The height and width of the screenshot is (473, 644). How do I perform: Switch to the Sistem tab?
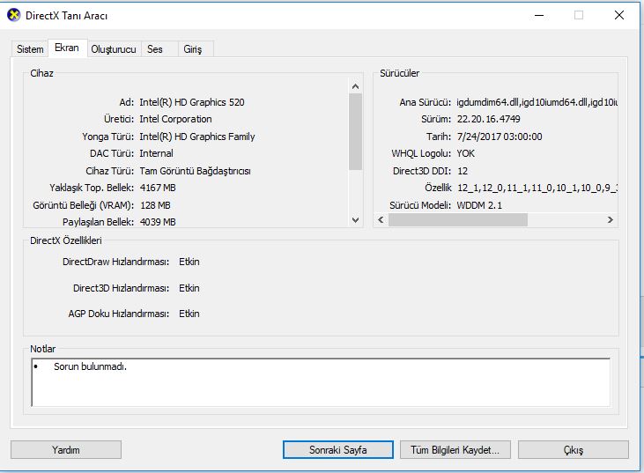(x=30, y=49)
